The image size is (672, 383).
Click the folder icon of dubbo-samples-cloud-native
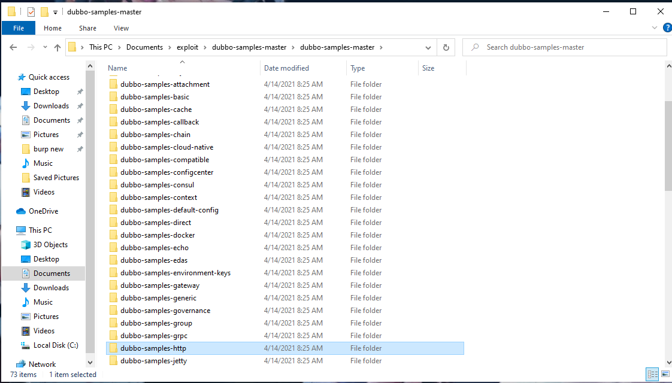tap(113, 147)
